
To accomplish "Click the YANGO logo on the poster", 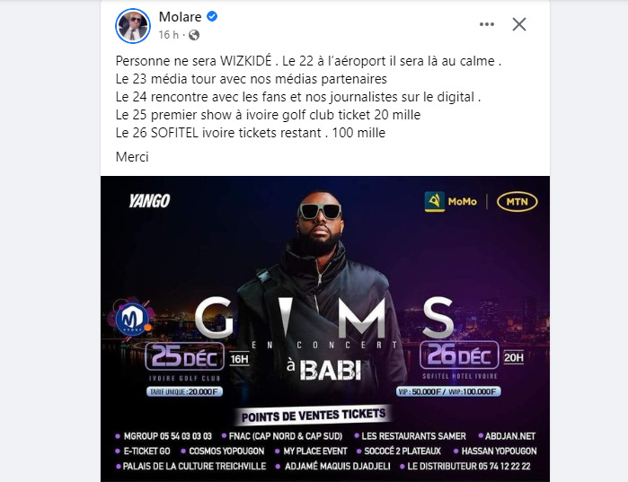I will point(149,201).
